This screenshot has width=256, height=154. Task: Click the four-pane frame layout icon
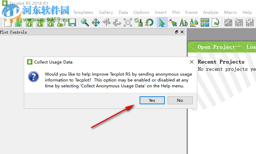click(205, 22)
